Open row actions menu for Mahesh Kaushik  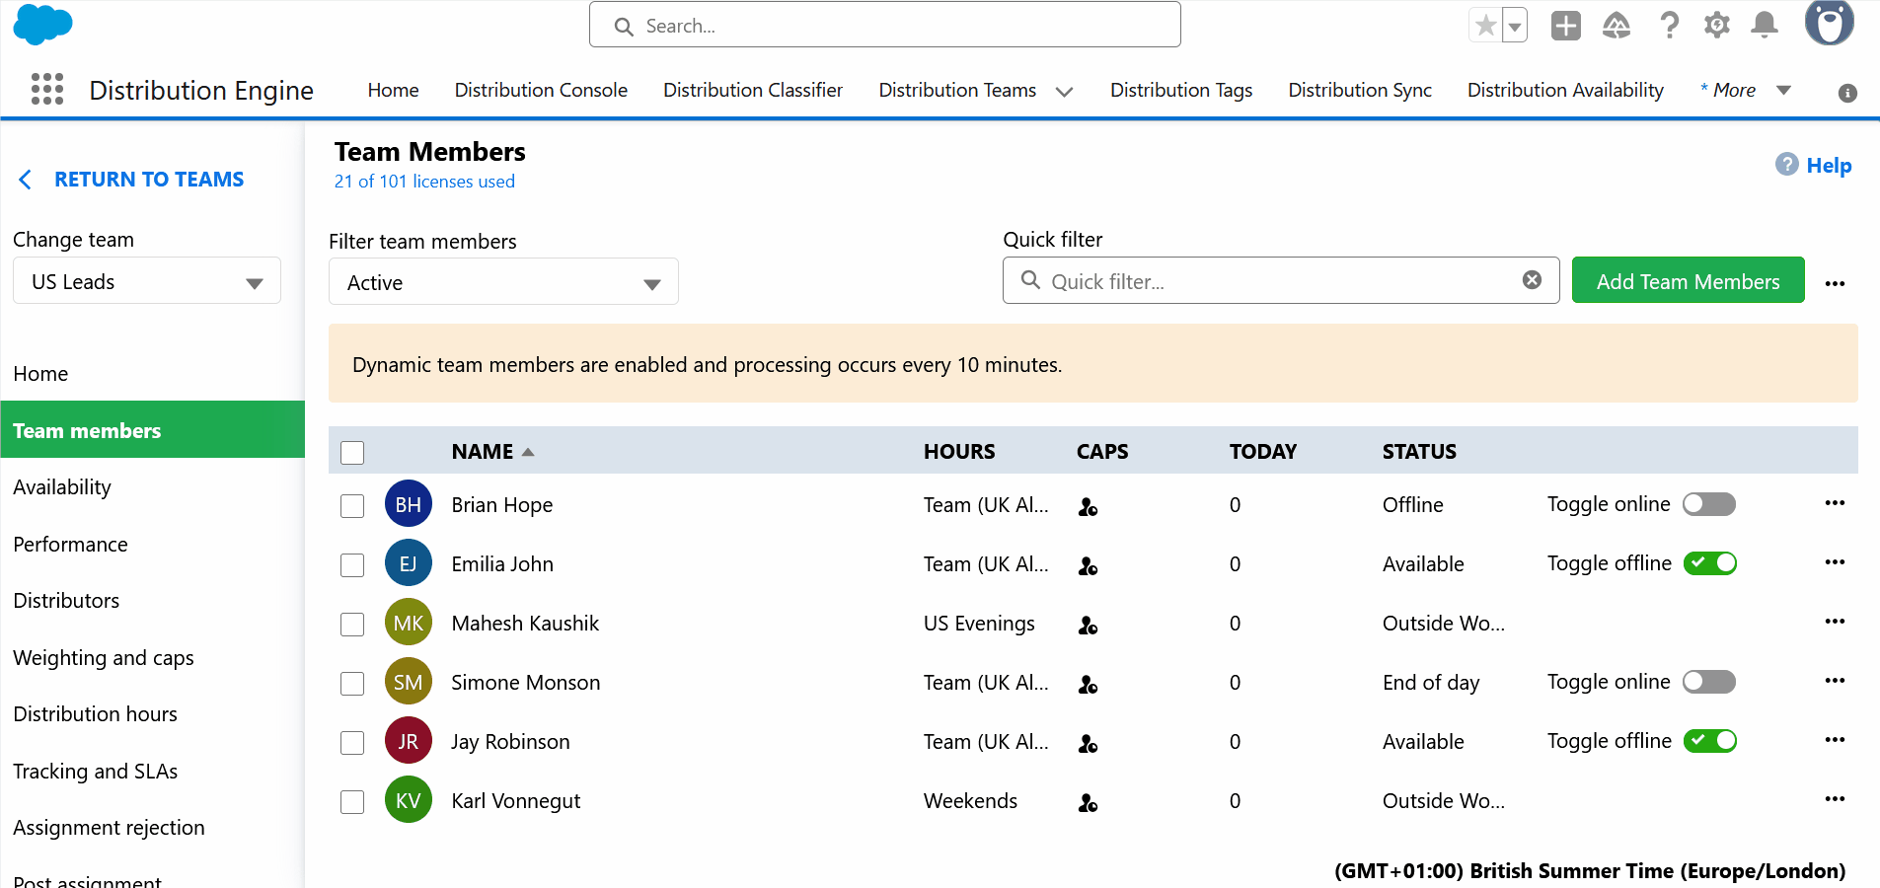tap(1836, 622)
